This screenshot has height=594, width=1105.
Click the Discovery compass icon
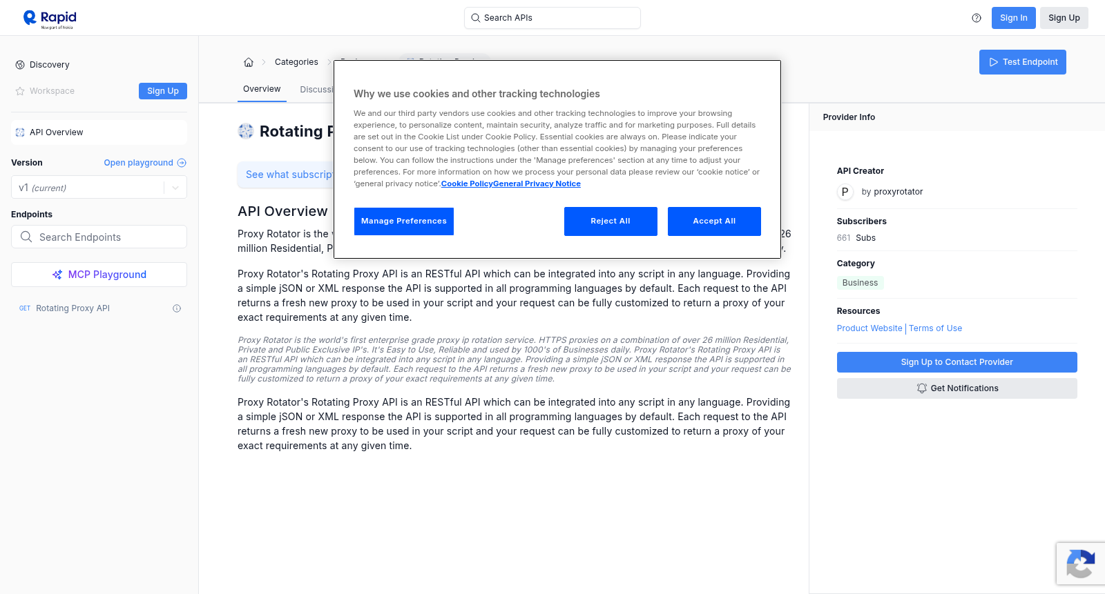(20, 65)
